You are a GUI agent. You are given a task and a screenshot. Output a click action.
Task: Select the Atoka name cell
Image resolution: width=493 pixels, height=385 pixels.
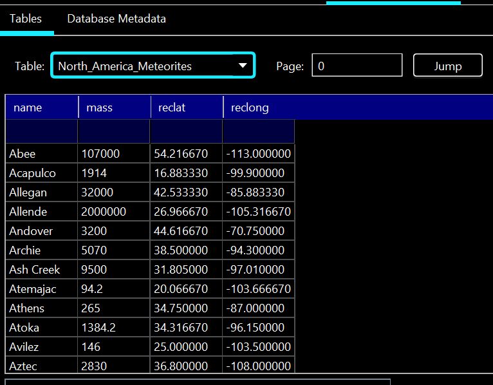[41, 328]
